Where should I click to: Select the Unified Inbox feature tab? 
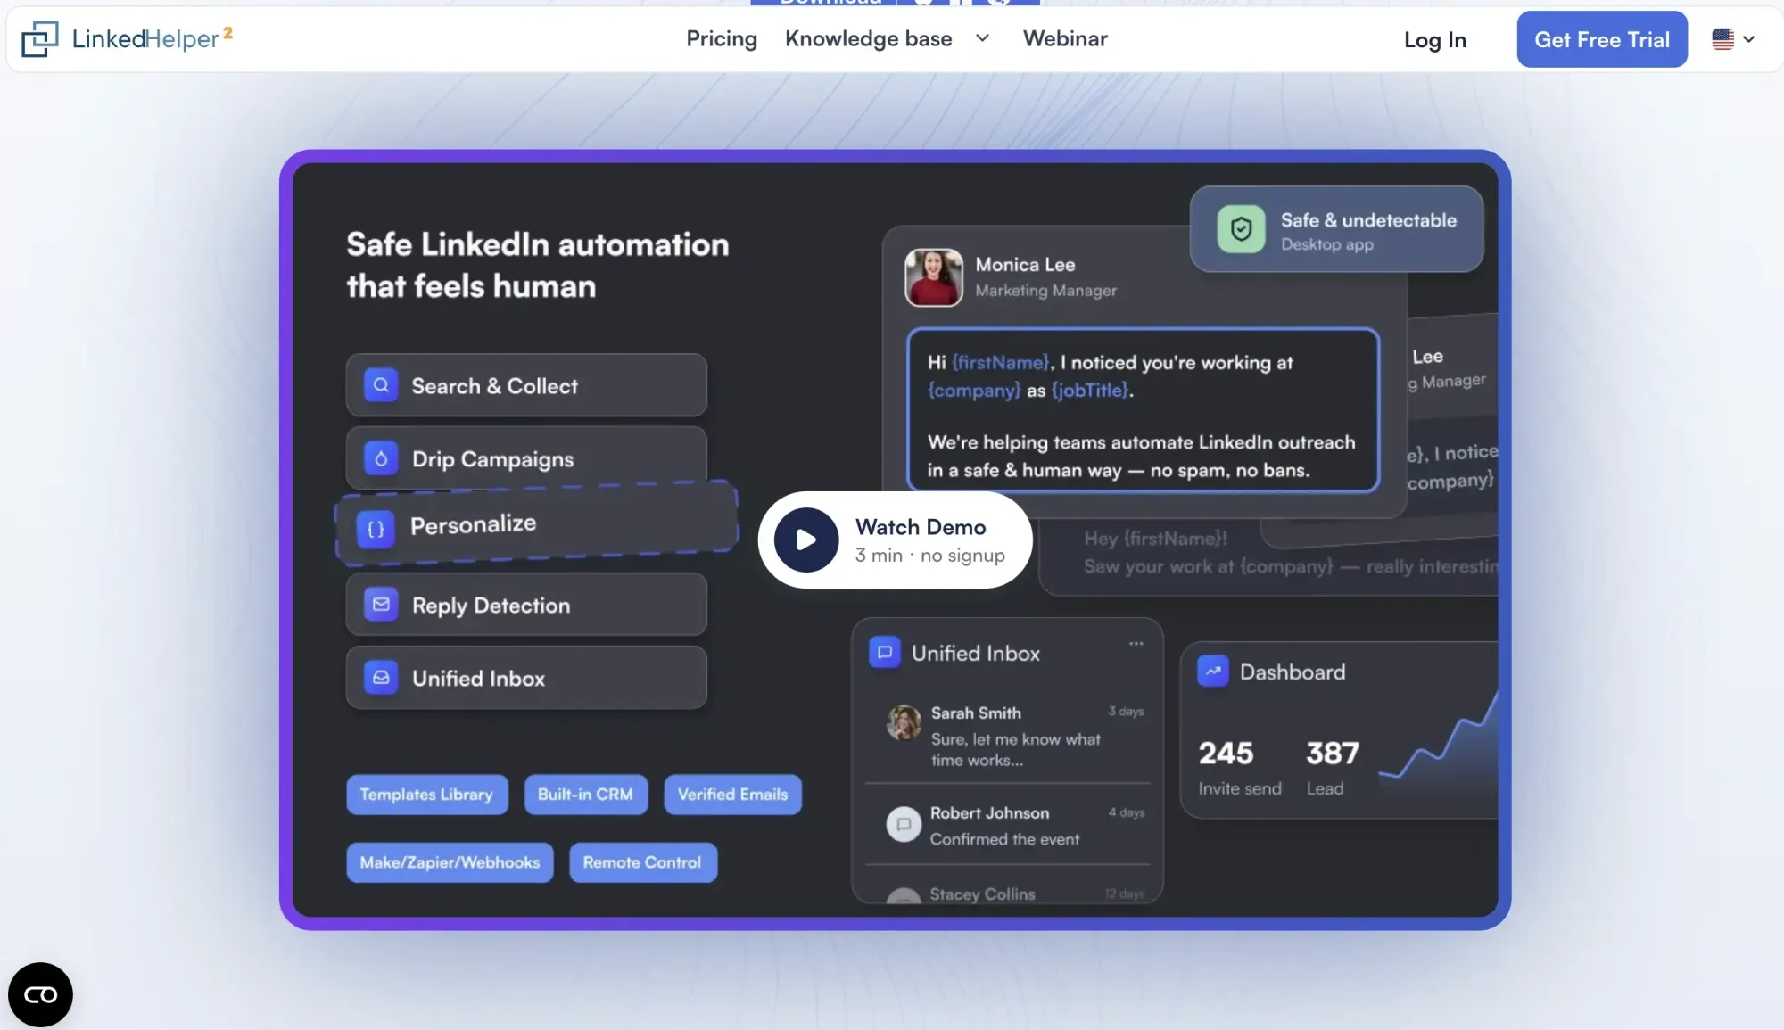pyautogui.click(x=526, y=678)
